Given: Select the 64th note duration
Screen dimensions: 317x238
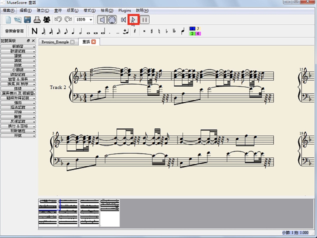Looking at the screenshot, I should 44,31.
